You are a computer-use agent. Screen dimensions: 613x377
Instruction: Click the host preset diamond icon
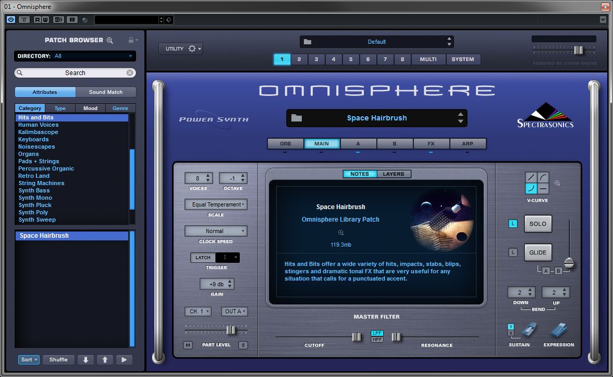169,20
